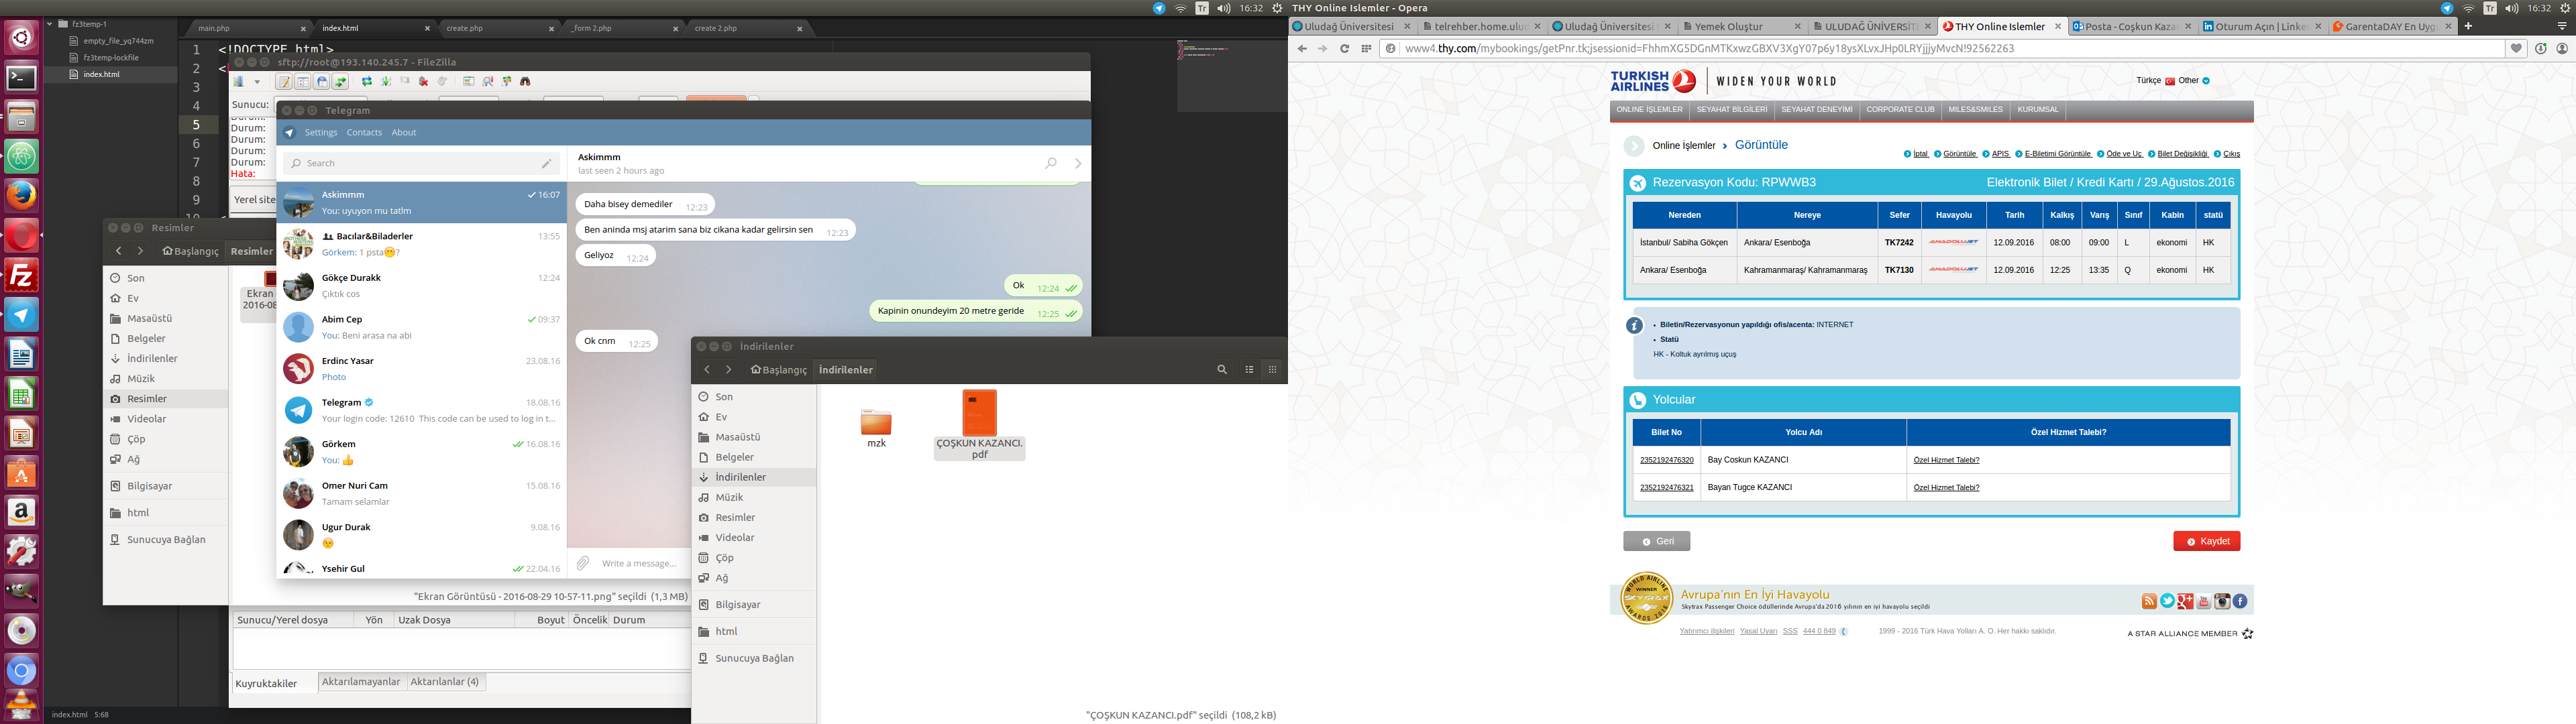
Task: Click Write a message field
Action: 640,563
